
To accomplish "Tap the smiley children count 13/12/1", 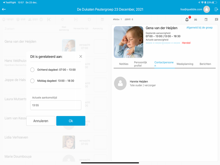I will point(8,19).
